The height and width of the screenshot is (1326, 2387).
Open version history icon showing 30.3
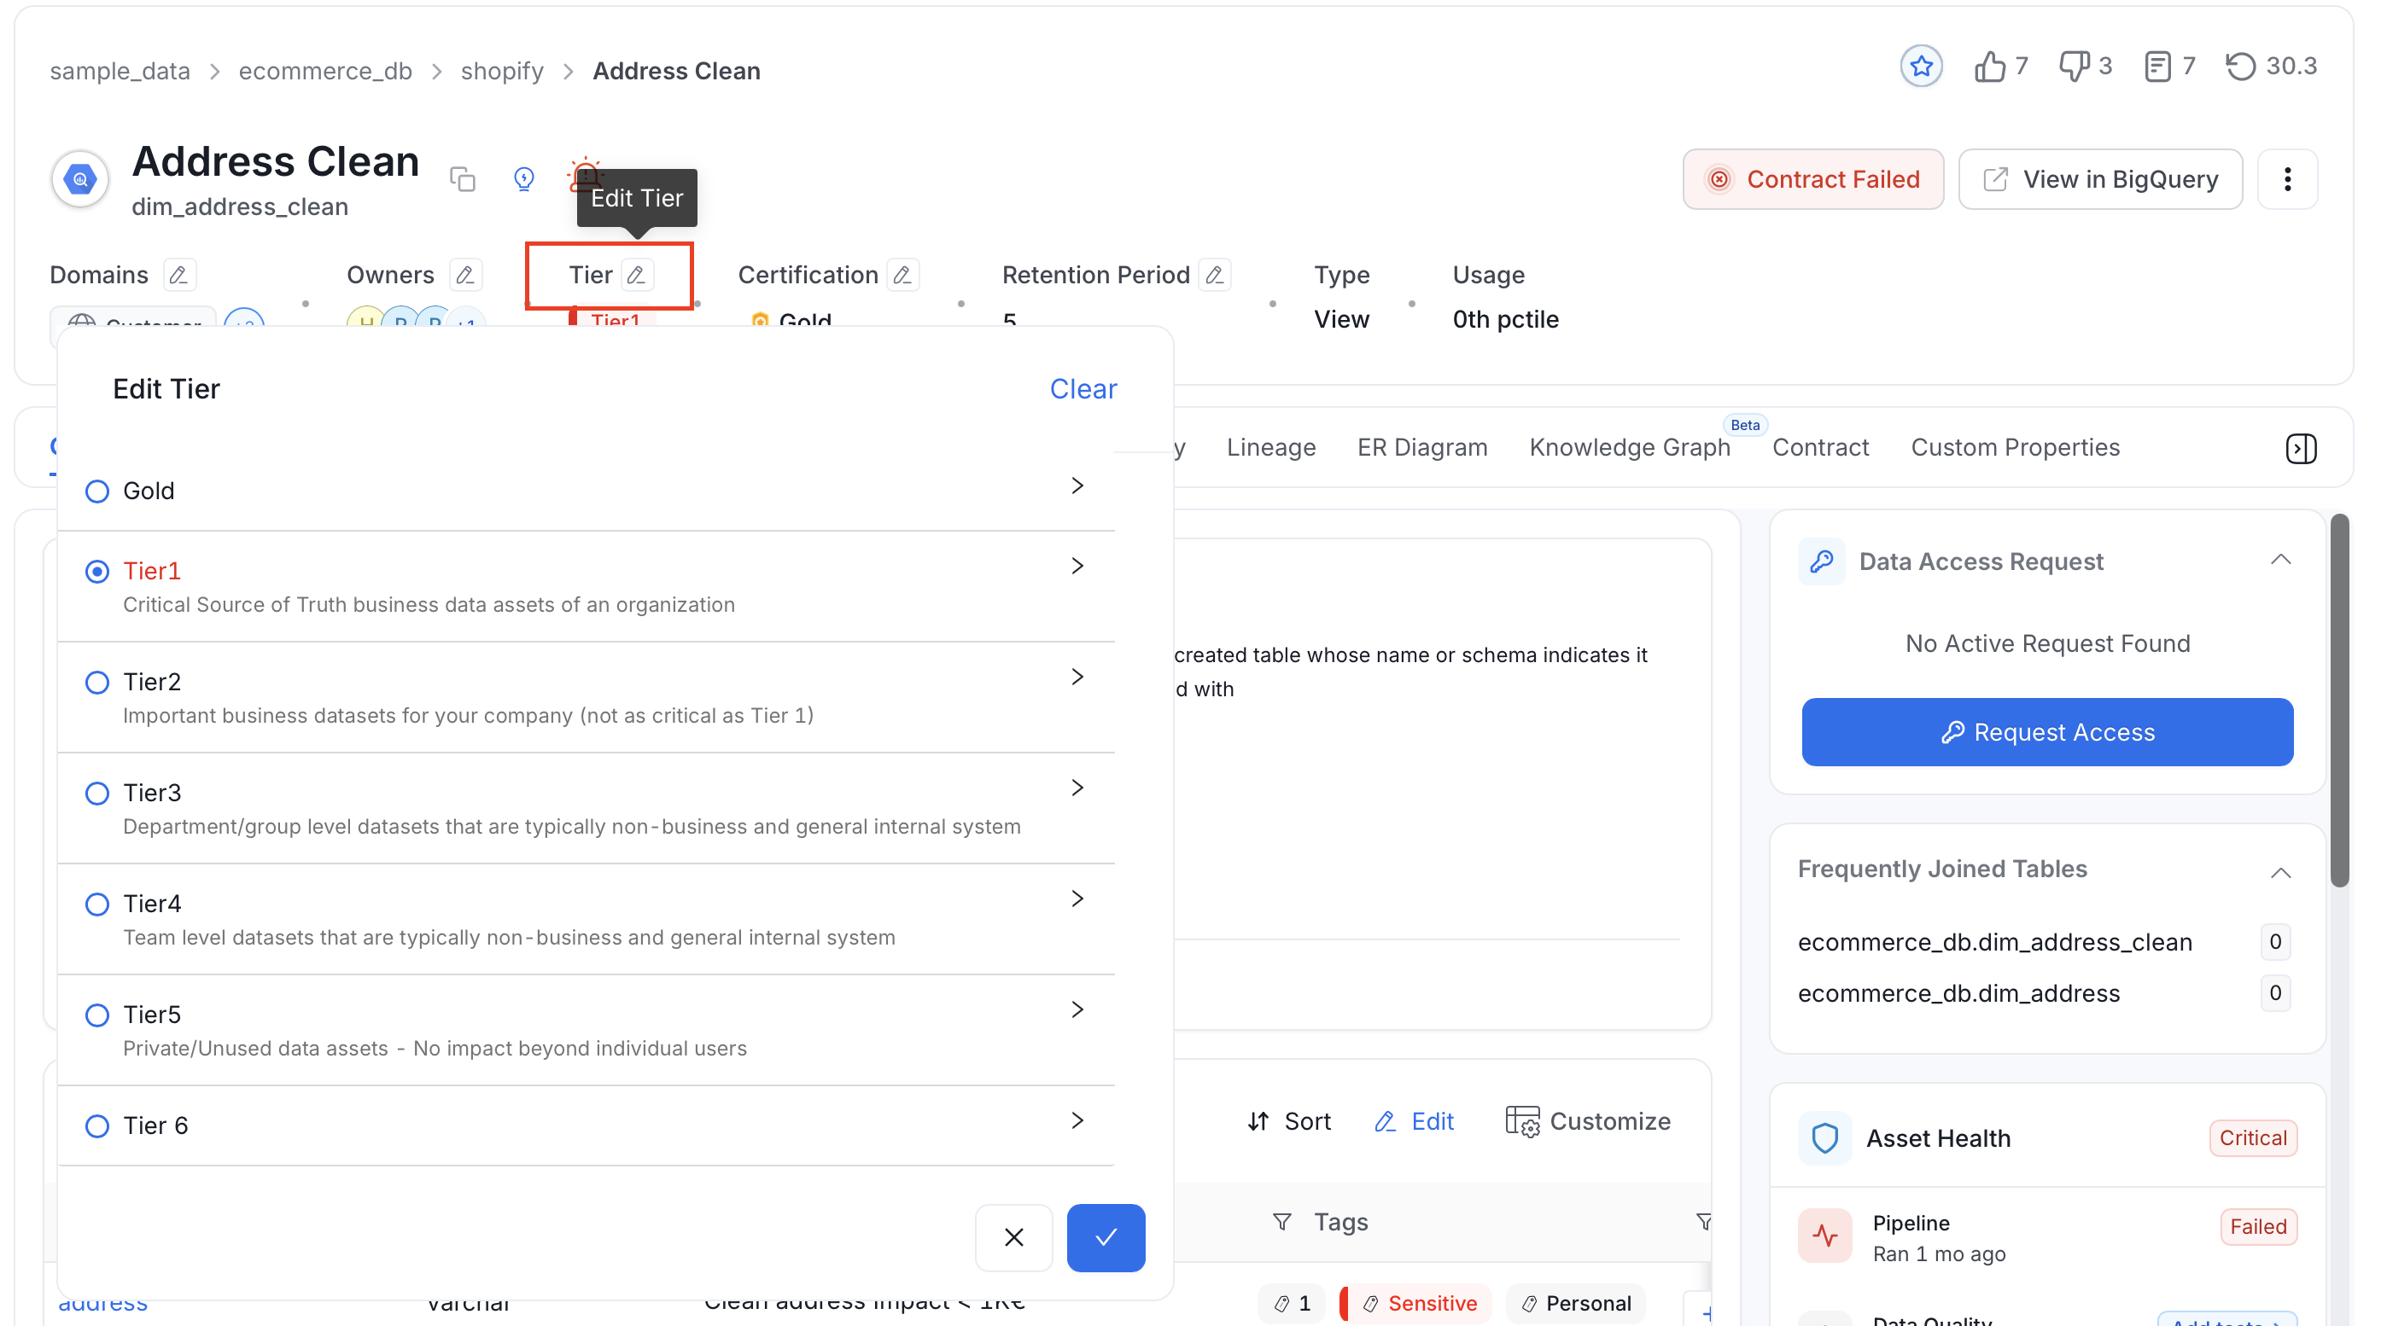[x=2241, y=67]
